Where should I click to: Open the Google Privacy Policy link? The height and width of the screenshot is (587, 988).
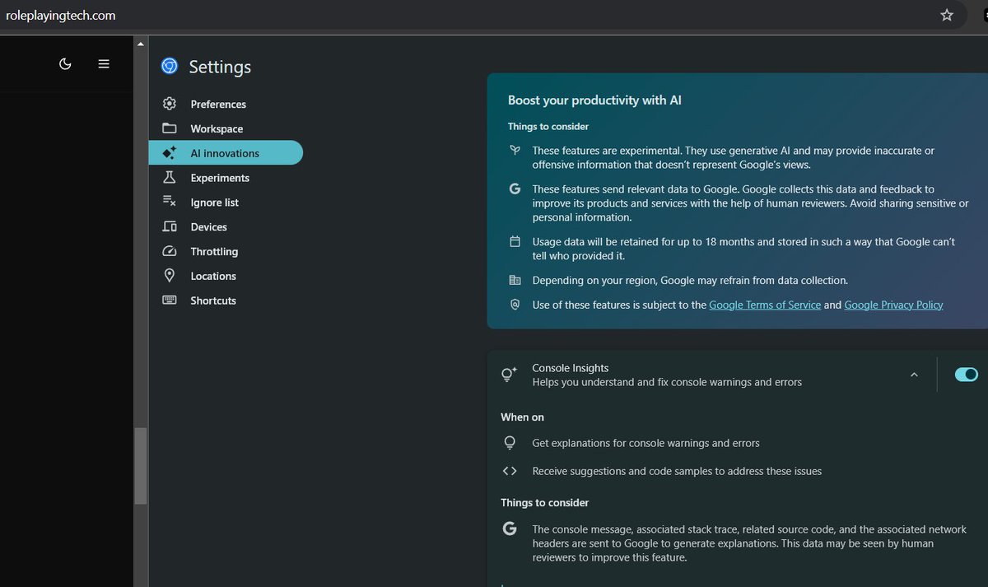(x=893, y=305)
